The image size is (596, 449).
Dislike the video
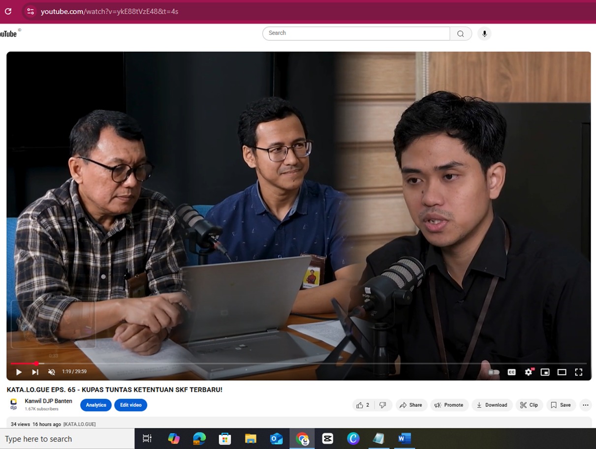point(383,405)
